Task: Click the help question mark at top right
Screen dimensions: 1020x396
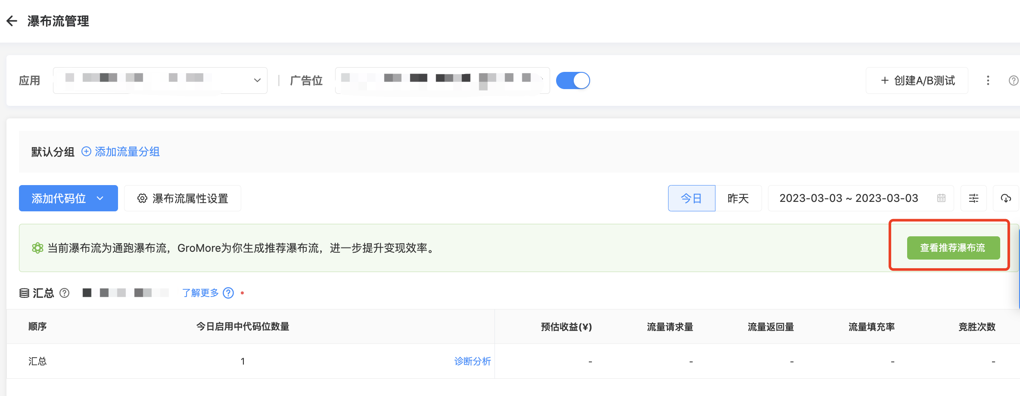Action: 1013,80
